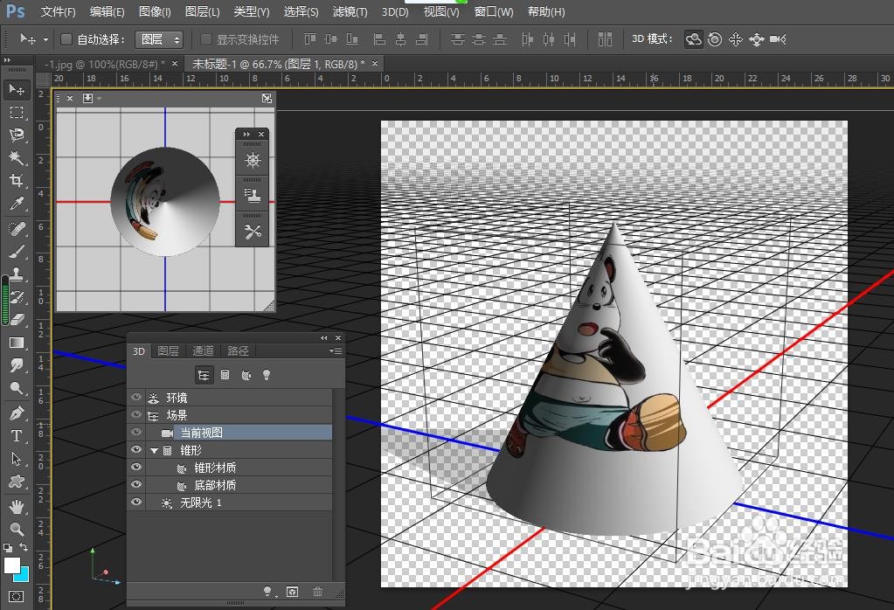
Task: Select the Clone Stamp tool
Action: click(x=17, y=274)
